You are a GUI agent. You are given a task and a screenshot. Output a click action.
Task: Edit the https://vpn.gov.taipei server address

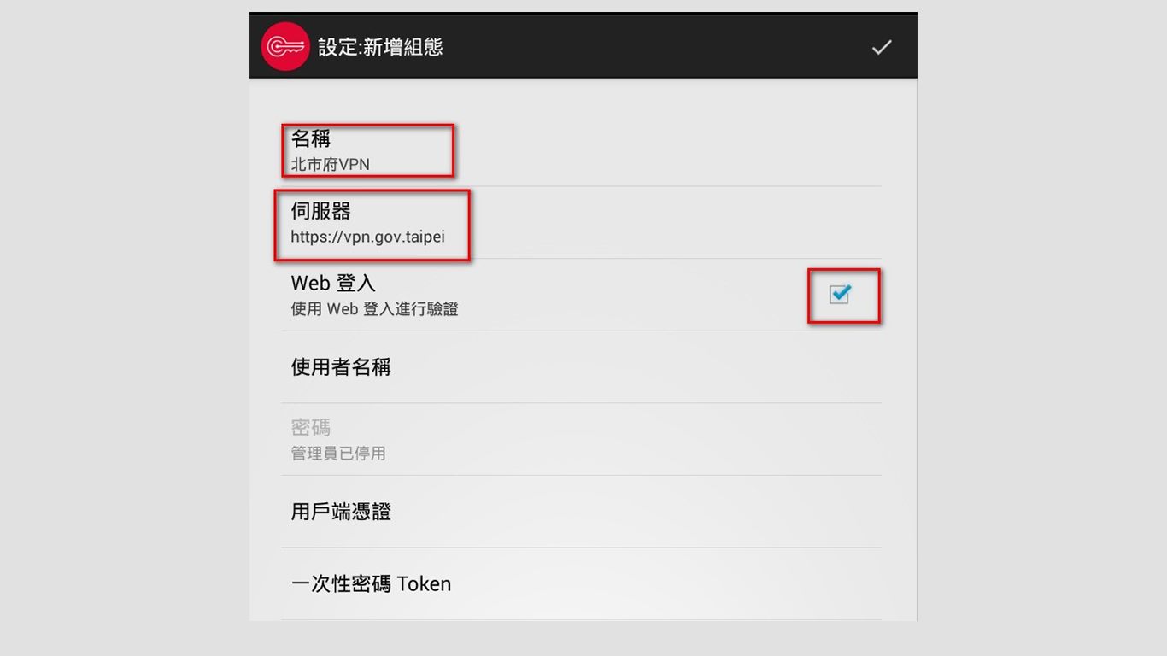click(x=367, y=237)
